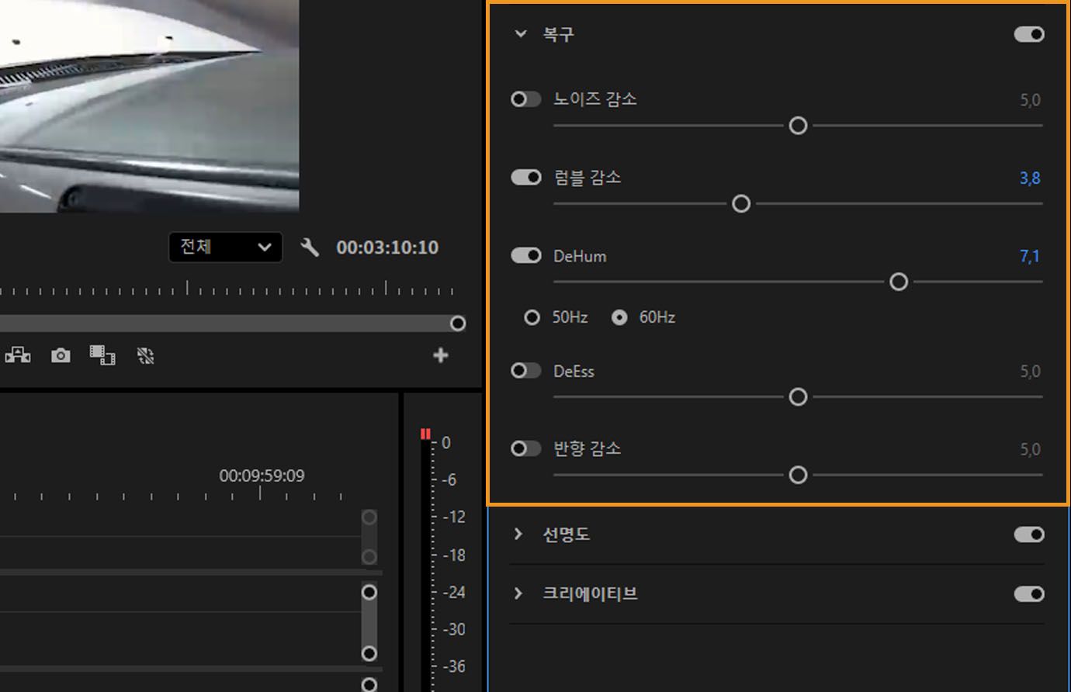Click the Export Frame camera icon
1071x692 pixels.
click(x=61, y=355)
